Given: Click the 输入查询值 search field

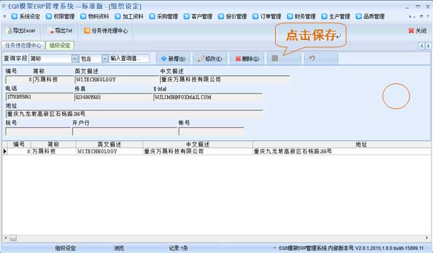Looking at the screenshot, I should pos(129,58).
